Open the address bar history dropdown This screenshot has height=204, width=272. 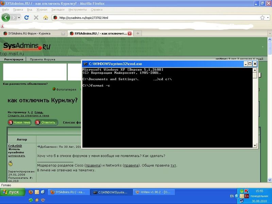(x=268, y=18)
